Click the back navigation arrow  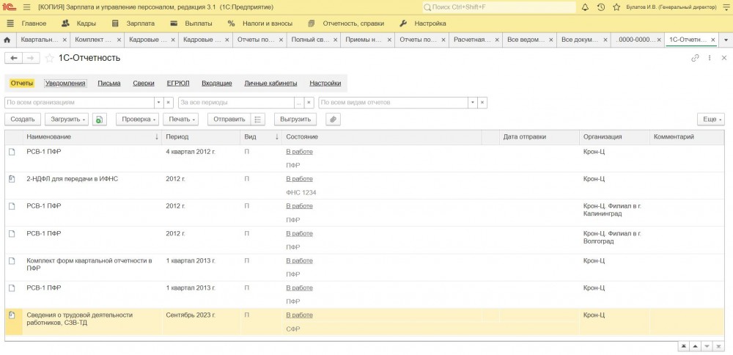click(14, 58)
